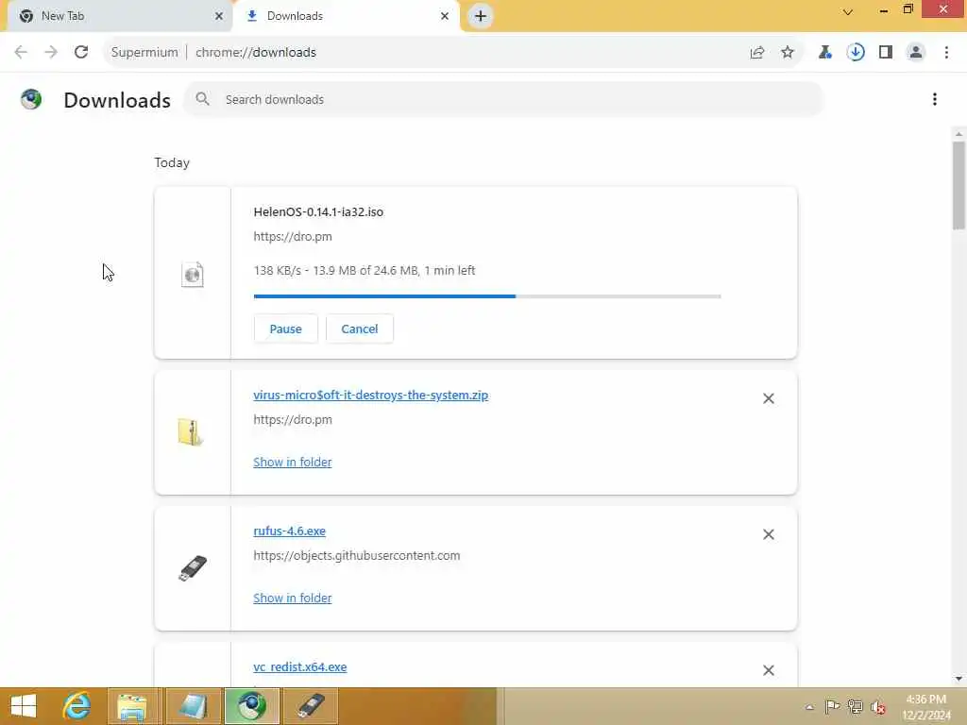Open virus-micro$oft-it-destroys-the-system.zip link

pyautogui.click(x=370, y=396)
